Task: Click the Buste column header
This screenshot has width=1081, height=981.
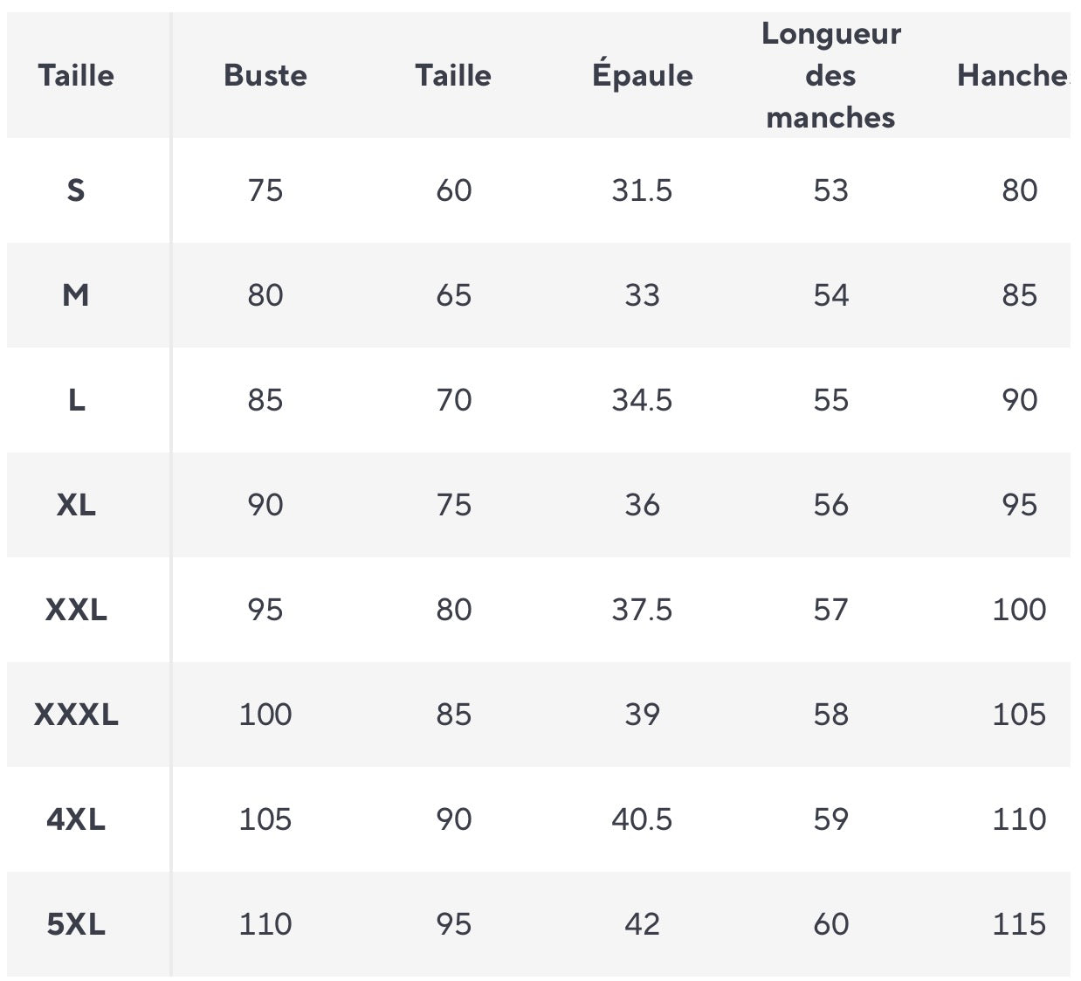Action: pos(265,75)
